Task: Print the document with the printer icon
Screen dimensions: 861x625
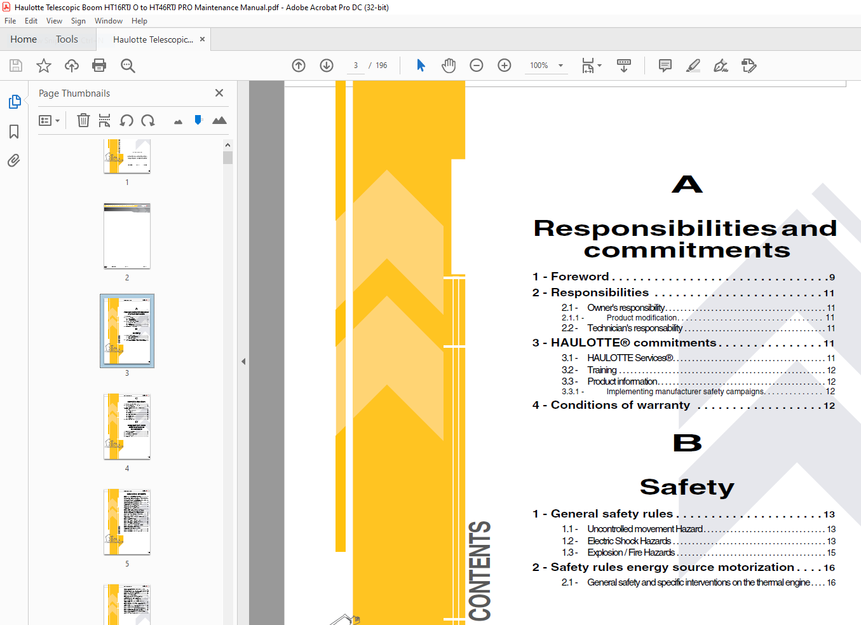Action: tap(99, 65)
